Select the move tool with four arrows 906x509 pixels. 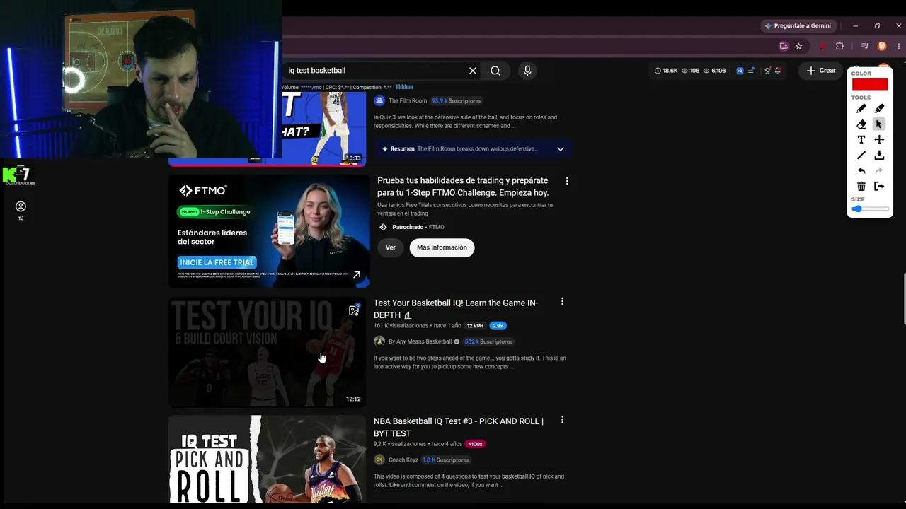879,140
